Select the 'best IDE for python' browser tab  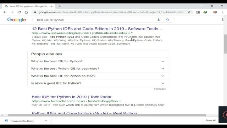pyautogui.click(x=28, y=6)
